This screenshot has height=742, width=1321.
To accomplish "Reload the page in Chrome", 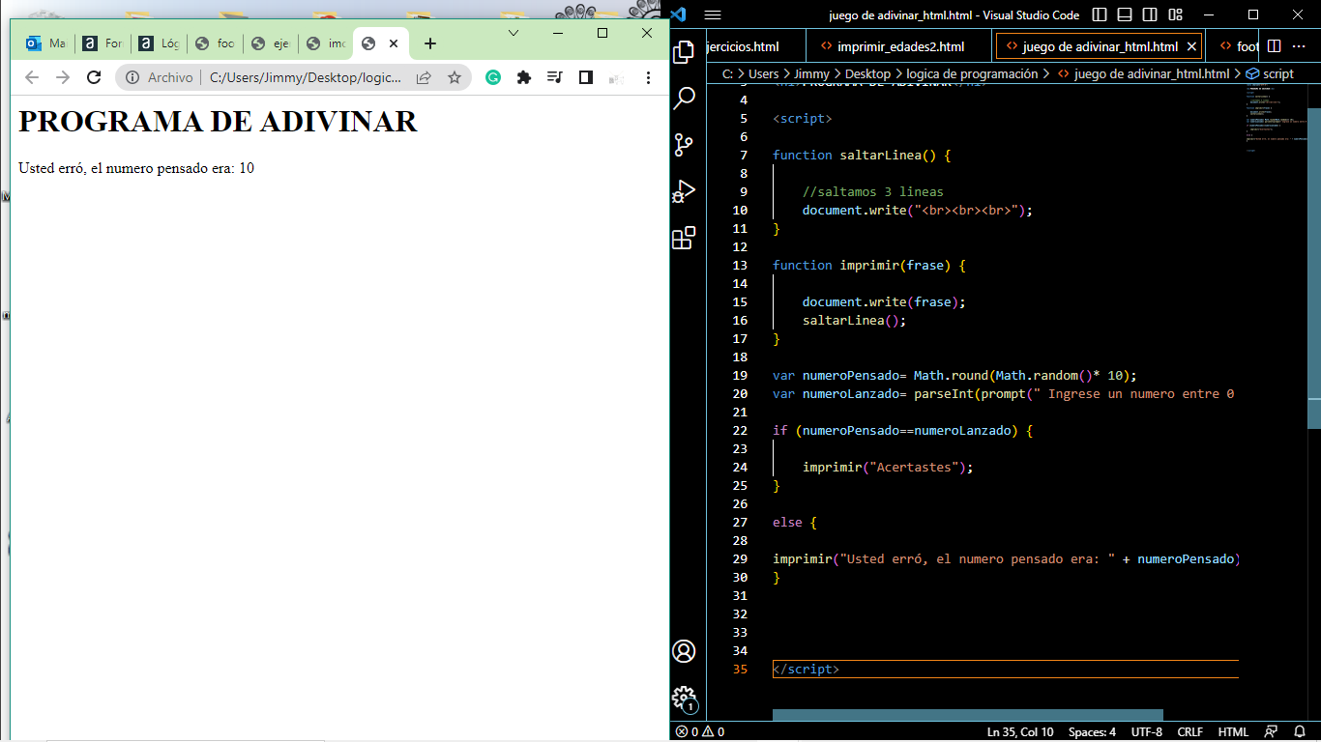I will pos(94,77).
